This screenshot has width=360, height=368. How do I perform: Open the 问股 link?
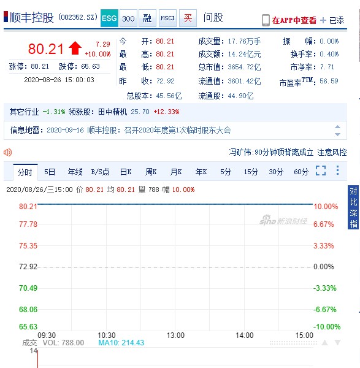click(x=213, y=18)
